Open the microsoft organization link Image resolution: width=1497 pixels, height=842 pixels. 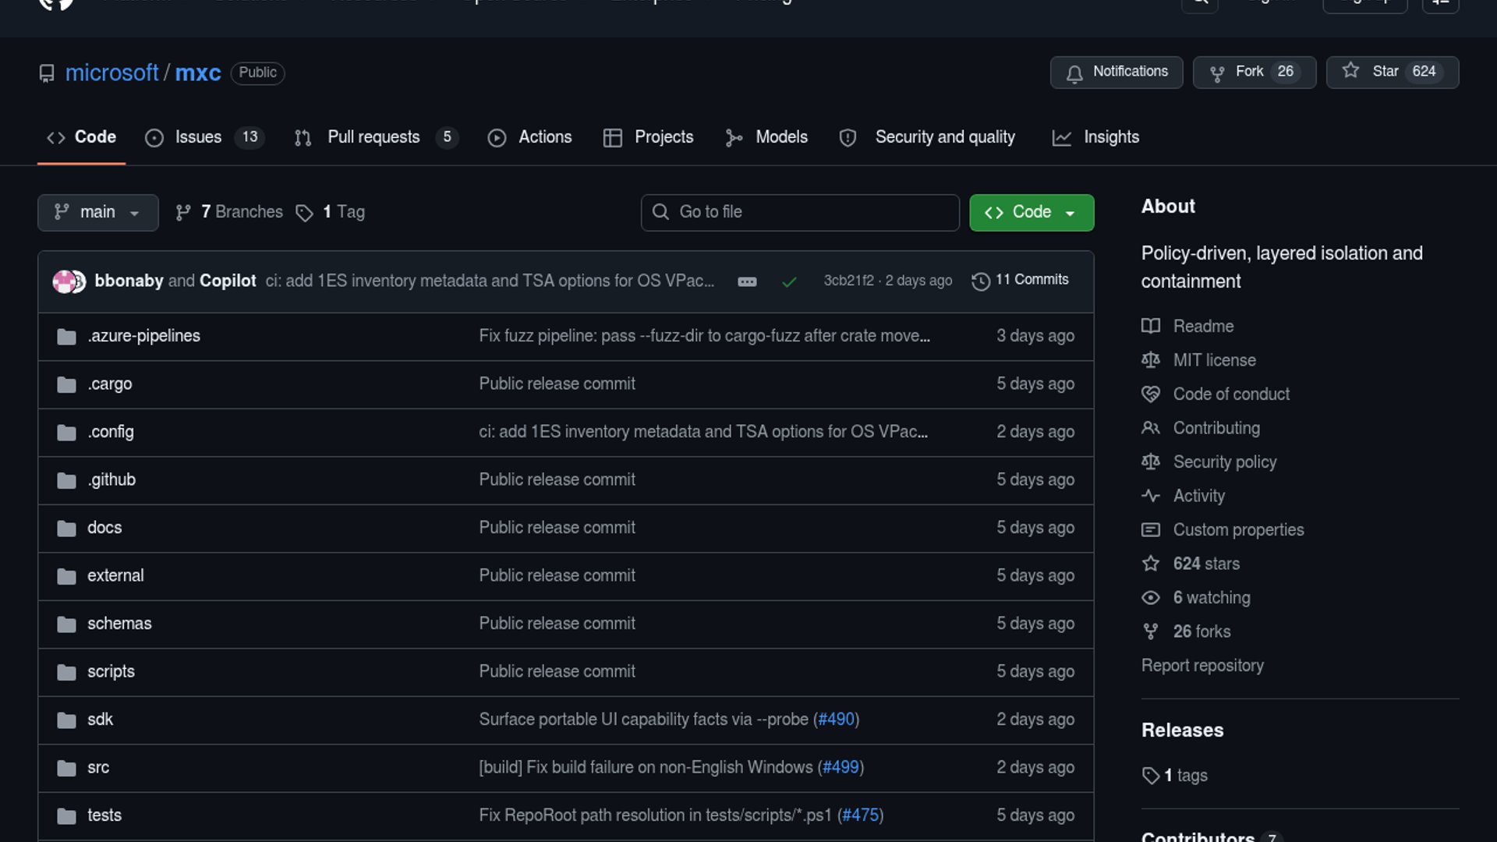(x=111, y=73)
